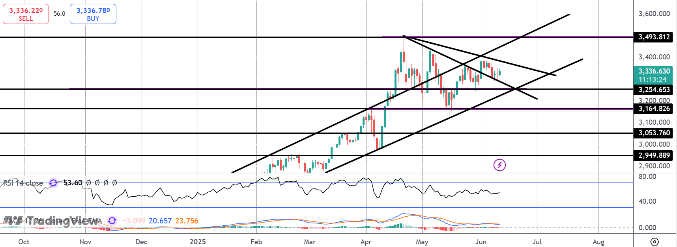Click the 2,900.000 price scale value
This screenshot has width=677, height=247.
coord(654,166)
